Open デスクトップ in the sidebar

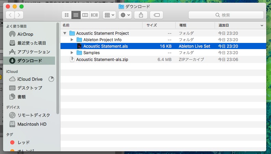pos(29,88)
